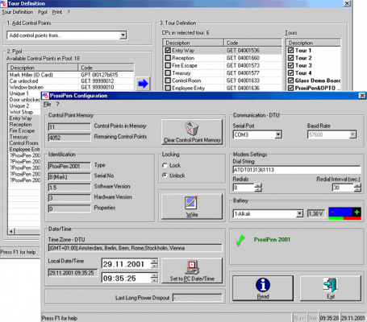The width and height of the screenshot is (367, 322).
Task: Toggle the Tour 4 checkbox
Action: click(x=290, y=73)
